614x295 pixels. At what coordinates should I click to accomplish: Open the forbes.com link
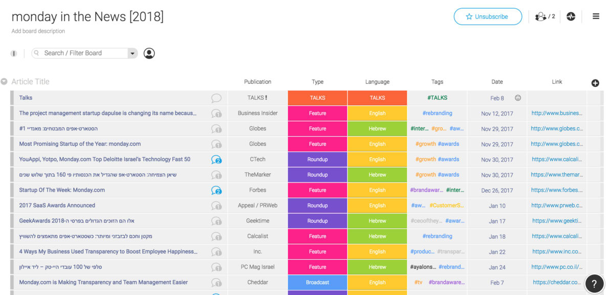557,190
